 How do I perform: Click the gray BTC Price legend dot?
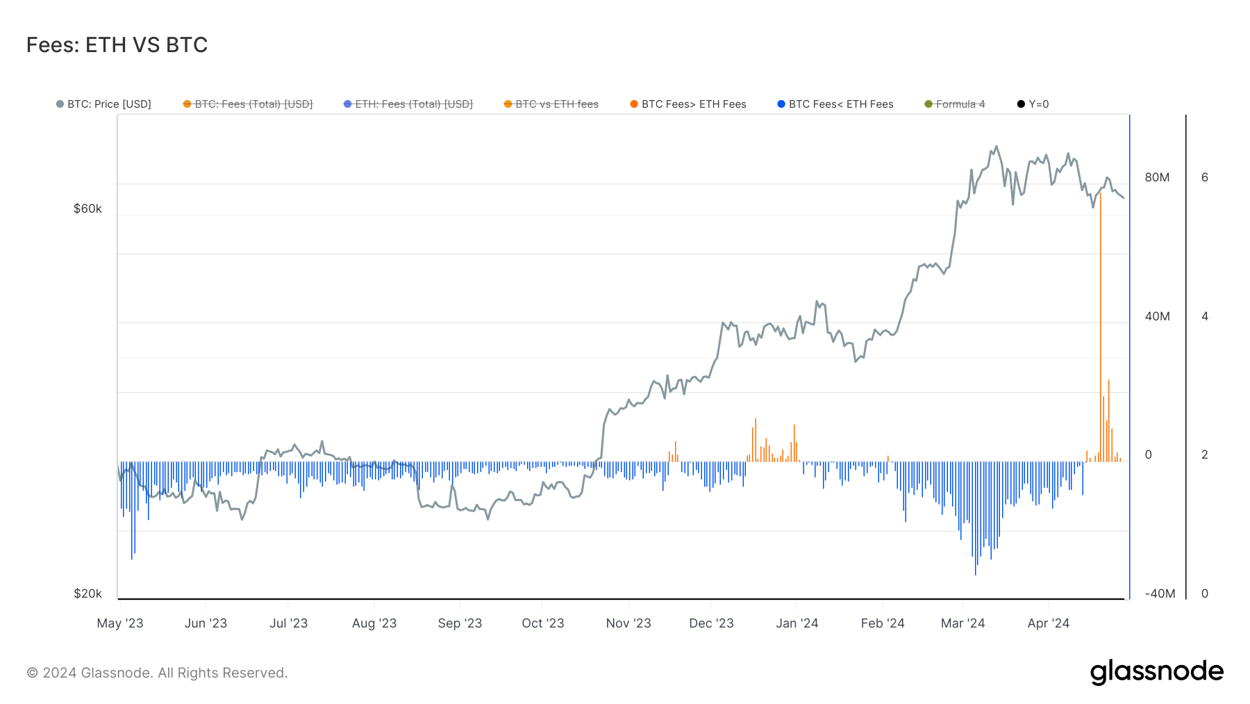point(58,104)
